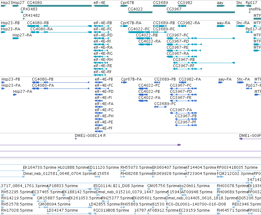
Task: Select the Cpr67B gene label
Action: pos(127,3)
